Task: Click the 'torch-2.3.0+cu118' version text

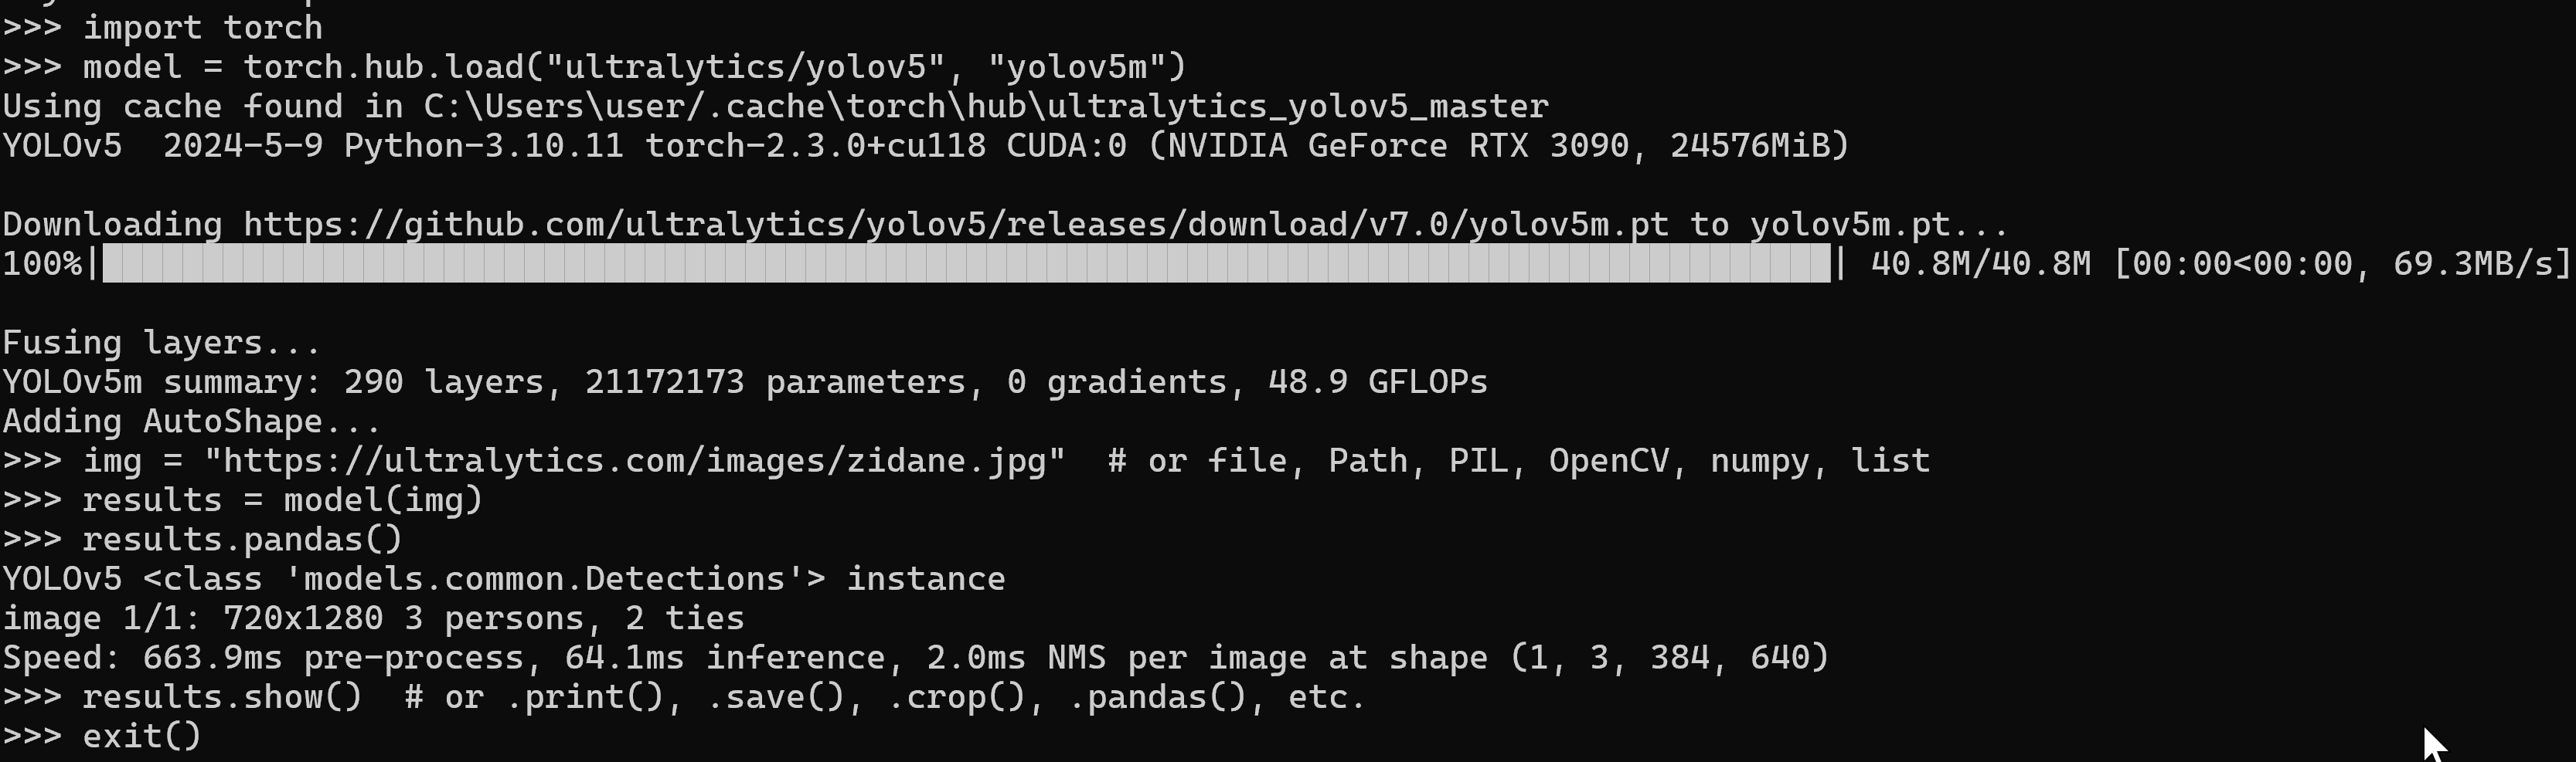Action: 815,146
